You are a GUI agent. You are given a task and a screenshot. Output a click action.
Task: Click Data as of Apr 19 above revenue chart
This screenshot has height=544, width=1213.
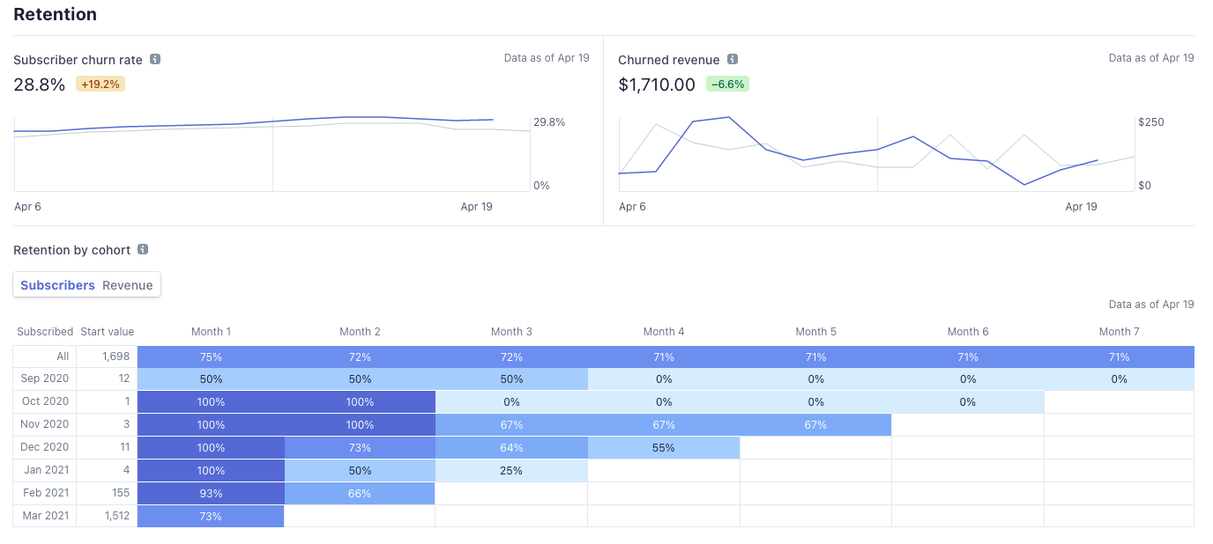click(1151, 58)
